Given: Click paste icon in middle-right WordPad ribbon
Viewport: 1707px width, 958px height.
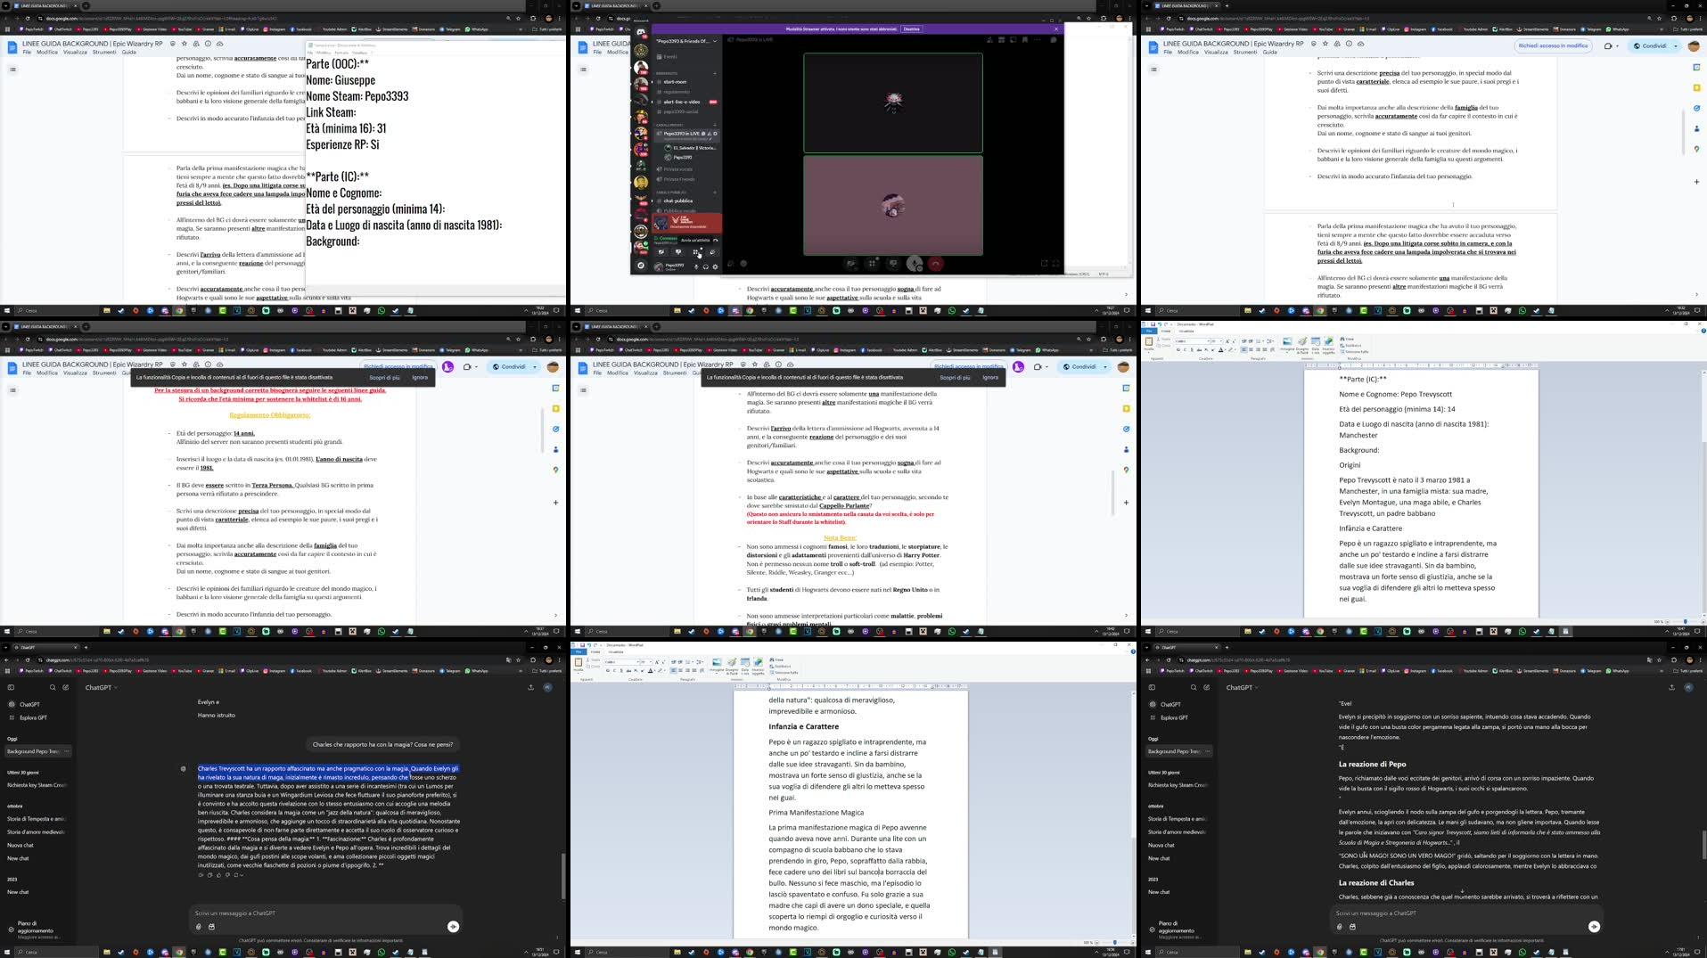Looking at the screenshot, I should click(1149, 342).
